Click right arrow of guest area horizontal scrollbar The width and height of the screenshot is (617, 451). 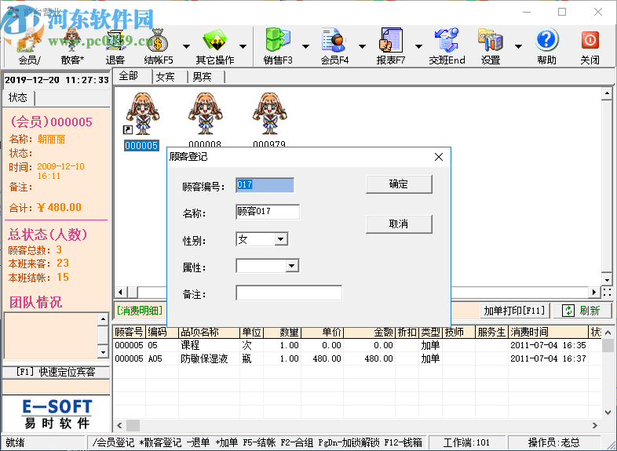click(x=594, y=292)
